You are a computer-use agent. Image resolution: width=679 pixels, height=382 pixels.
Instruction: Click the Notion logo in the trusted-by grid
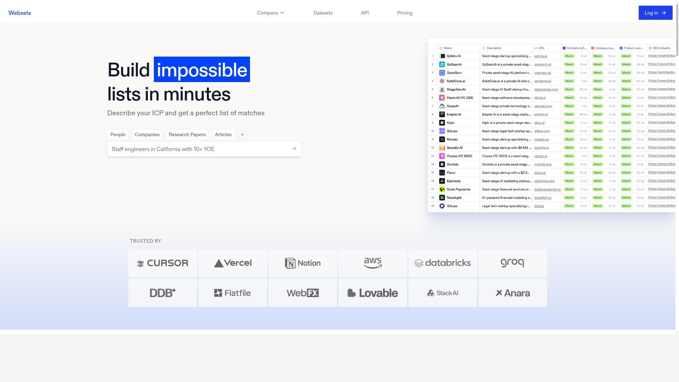point(302,263)
